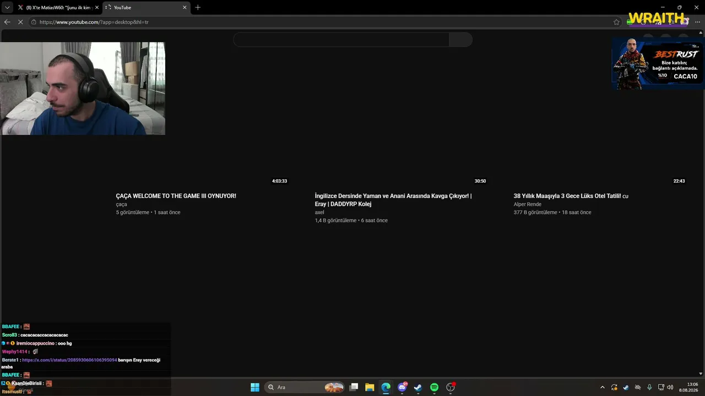This screenshot has width=705, height=396.
Task: Click the crossed-out cloud tray icon
Action: click(638, 387)
